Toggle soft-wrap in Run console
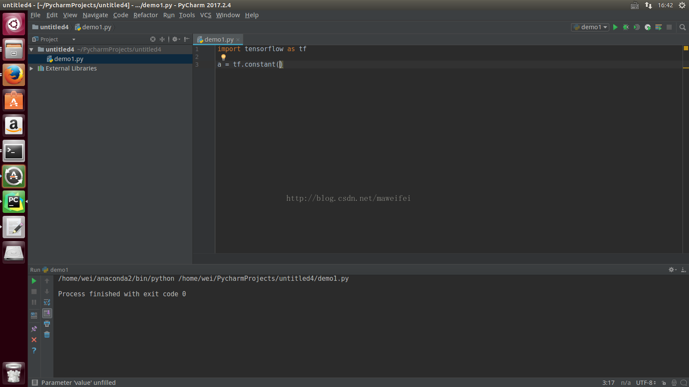689x387 pixels. click(47, 302)
